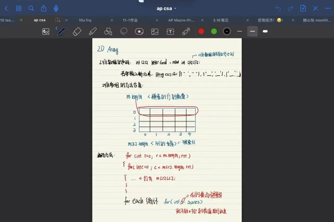Open the Elements sticker tool
Image resolution: width=334 pixels, height=222 pixels.
pos(139,31)
